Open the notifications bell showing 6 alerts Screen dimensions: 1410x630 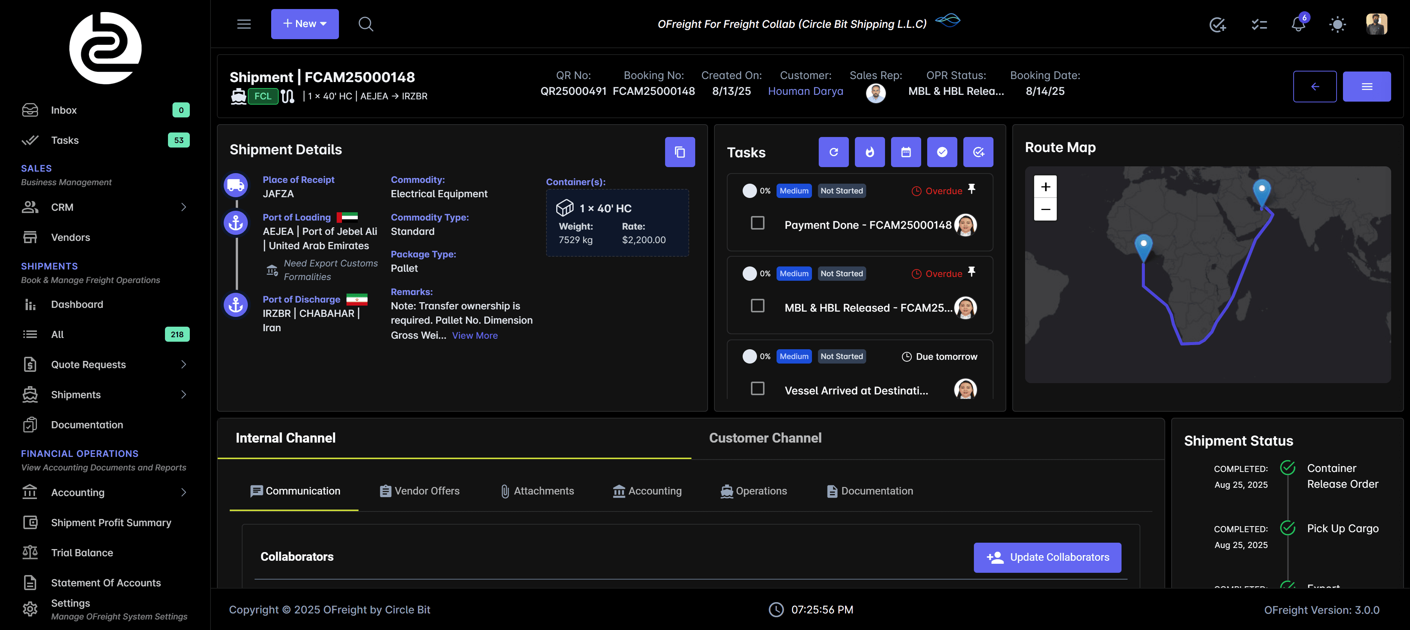1297,24
